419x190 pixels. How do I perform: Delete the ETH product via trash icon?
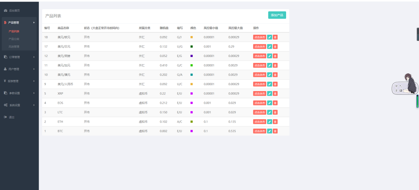(275, 122)
